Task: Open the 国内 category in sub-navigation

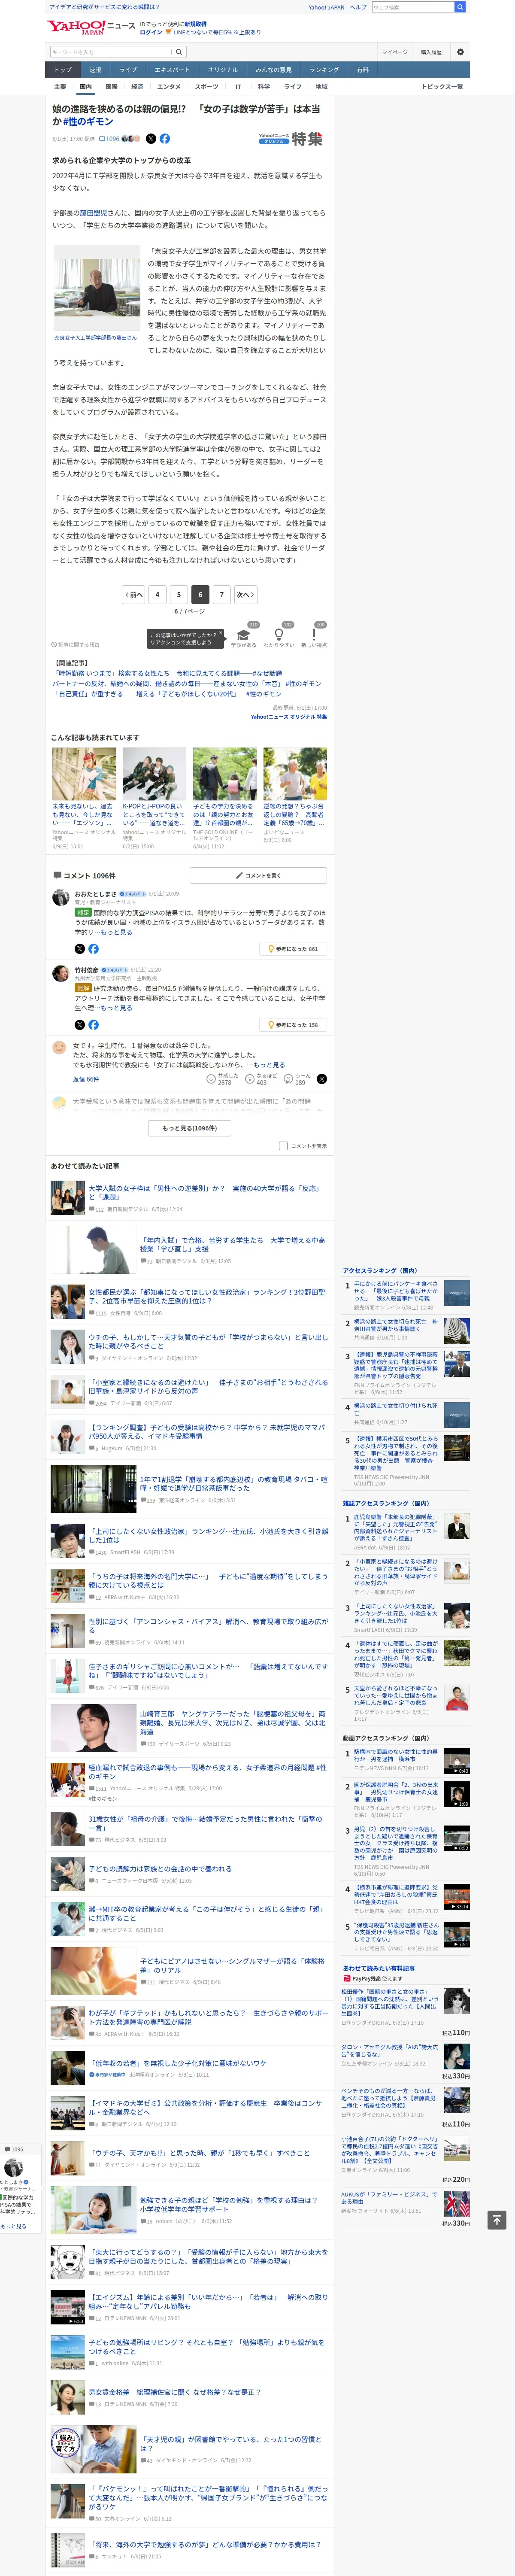Action: tap(86, 87)
